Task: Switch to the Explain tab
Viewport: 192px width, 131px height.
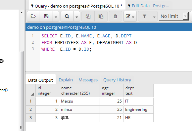Action: tap(66, 80)
